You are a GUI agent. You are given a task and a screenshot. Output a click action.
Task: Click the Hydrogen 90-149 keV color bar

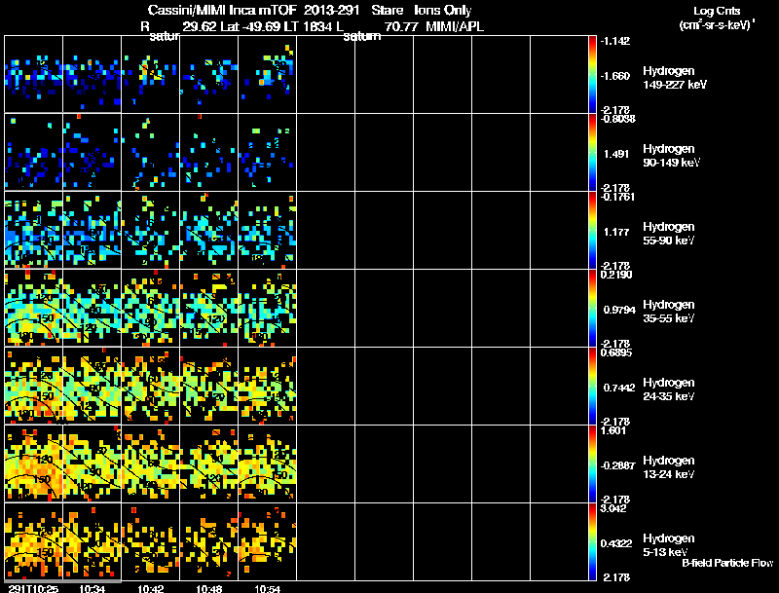[x=592, y=152]
